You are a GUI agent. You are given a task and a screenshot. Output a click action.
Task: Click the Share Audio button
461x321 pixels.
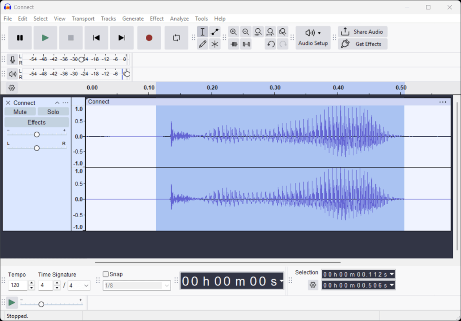(362, 32)
